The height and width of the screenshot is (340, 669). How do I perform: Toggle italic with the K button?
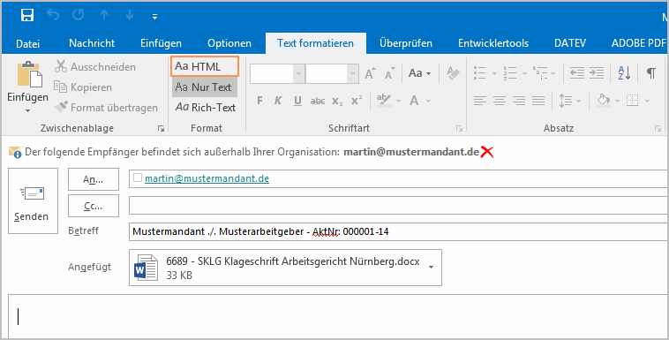pos(278,101)
